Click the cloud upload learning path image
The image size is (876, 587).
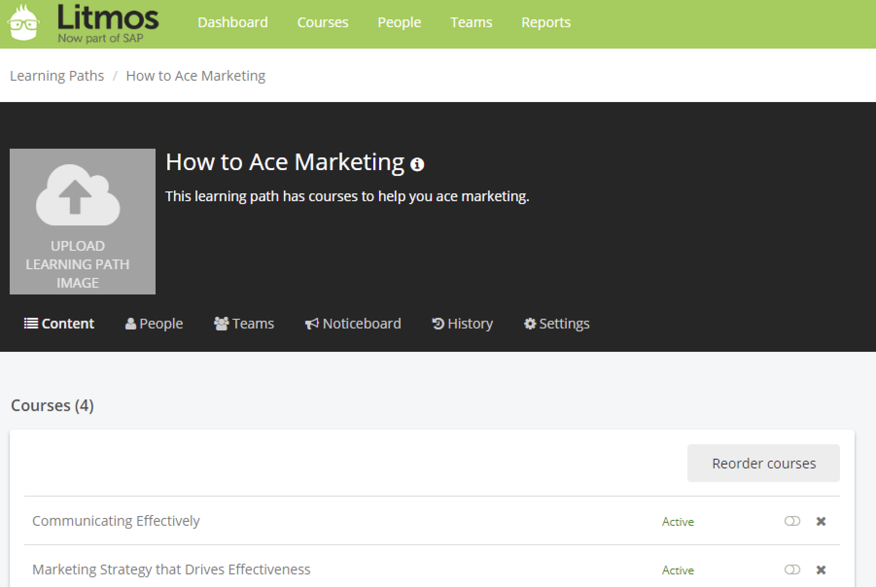click(83, 222)
